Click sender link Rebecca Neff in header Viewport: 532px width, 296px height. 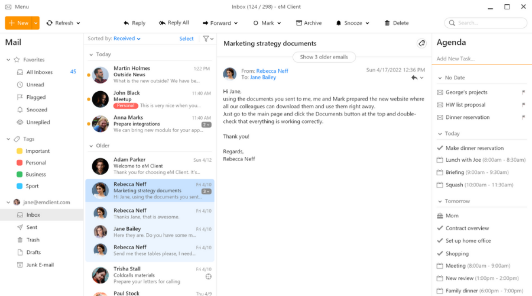(x=272, y=70)
